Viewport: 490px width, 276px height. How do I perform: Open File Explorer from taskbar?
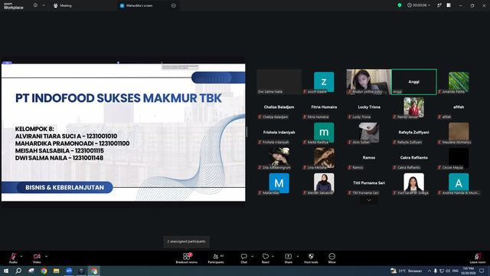pos(56,271)
